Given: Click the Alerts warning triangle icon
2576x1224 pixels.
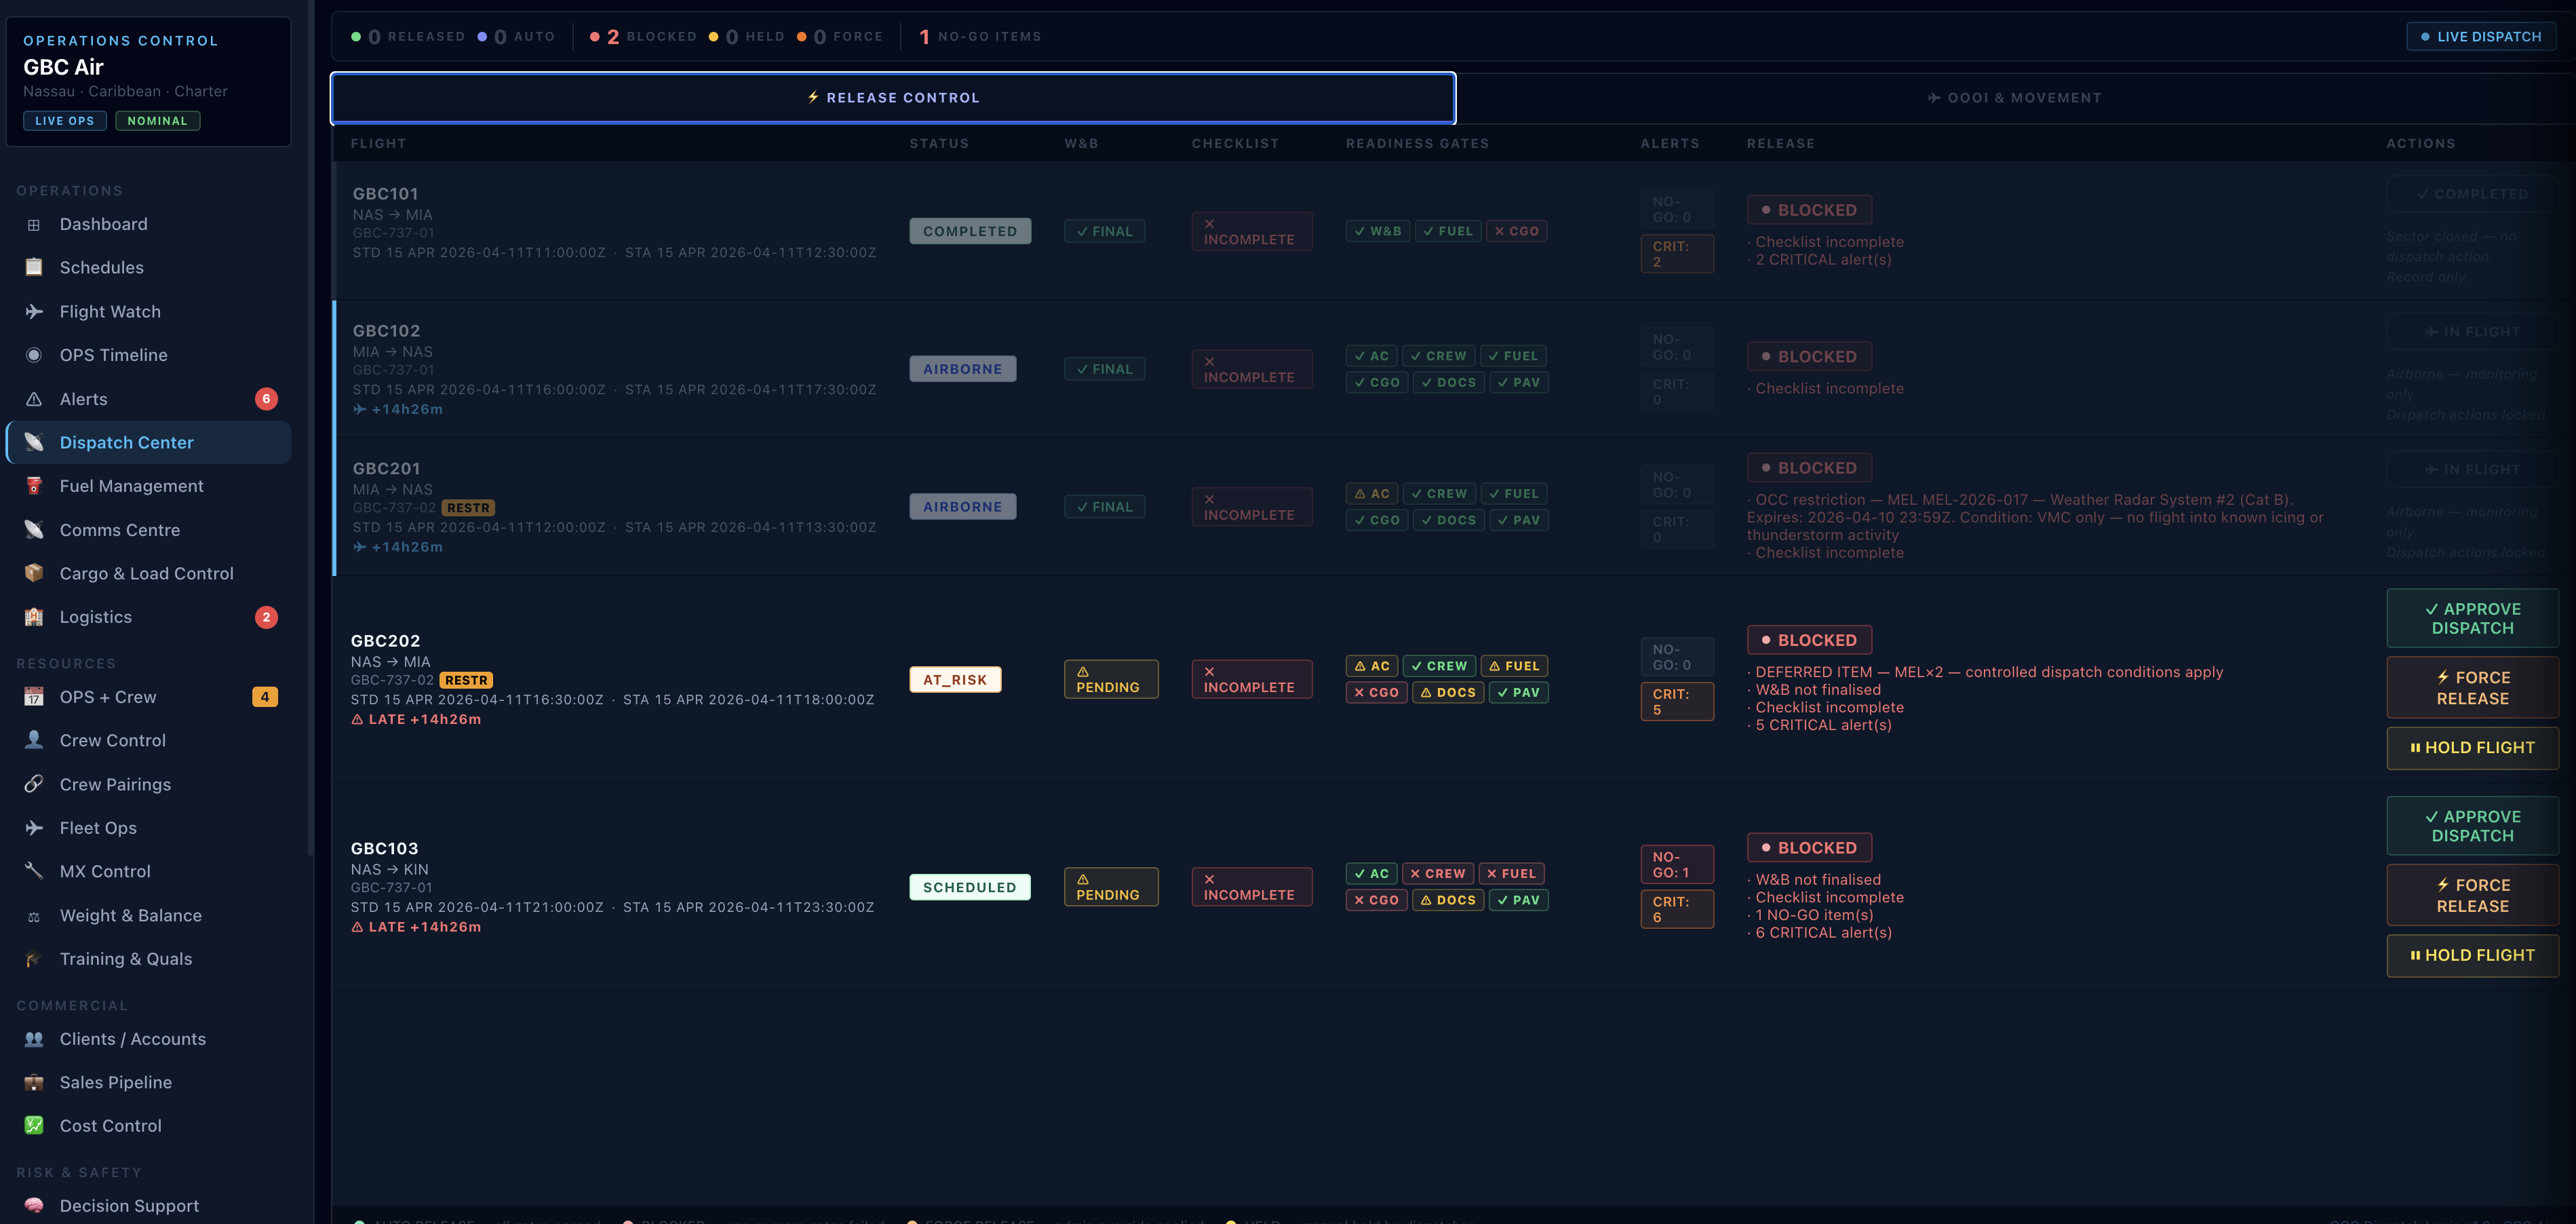Looking at the screenshot, I should 34,399.
